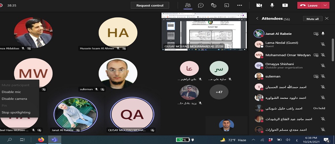Collapse Attendees list with the back chevron
335x144 pixels.
[257, 19]
